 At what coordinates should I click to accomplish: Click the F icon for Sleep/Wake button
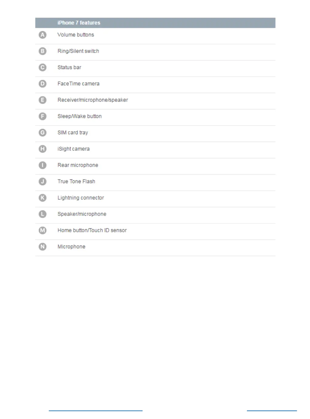pyautogui.click(x=42, y=116)
